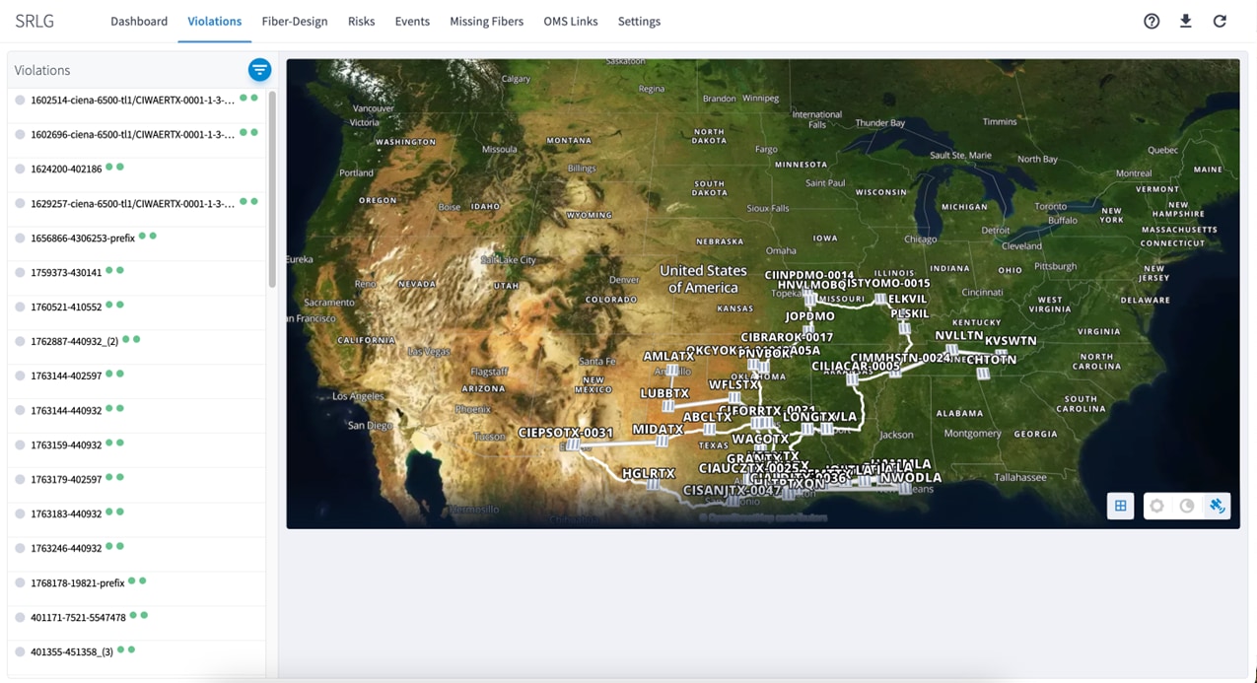This screenshot has width=1257, height=683.
Task: Click the CHTOTN site marker on map
Action: pos(983,374)
